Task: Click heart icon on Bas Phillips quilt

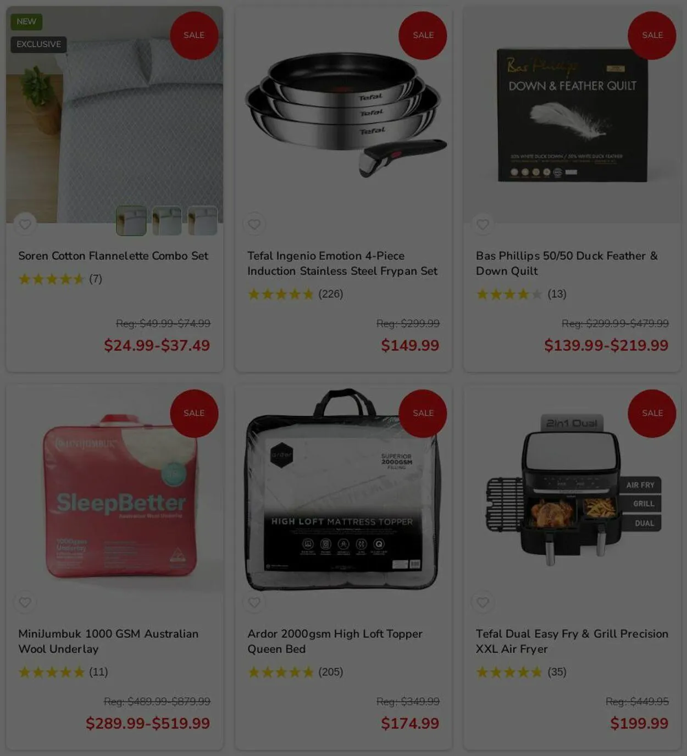Action: tap(483, 224)
